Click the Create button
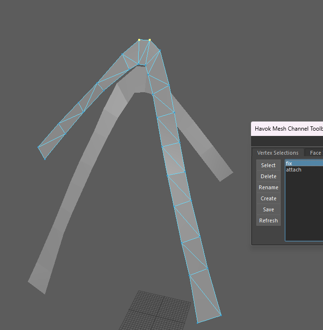Viewport: 323px width, 330px height. tap(268, 198)
